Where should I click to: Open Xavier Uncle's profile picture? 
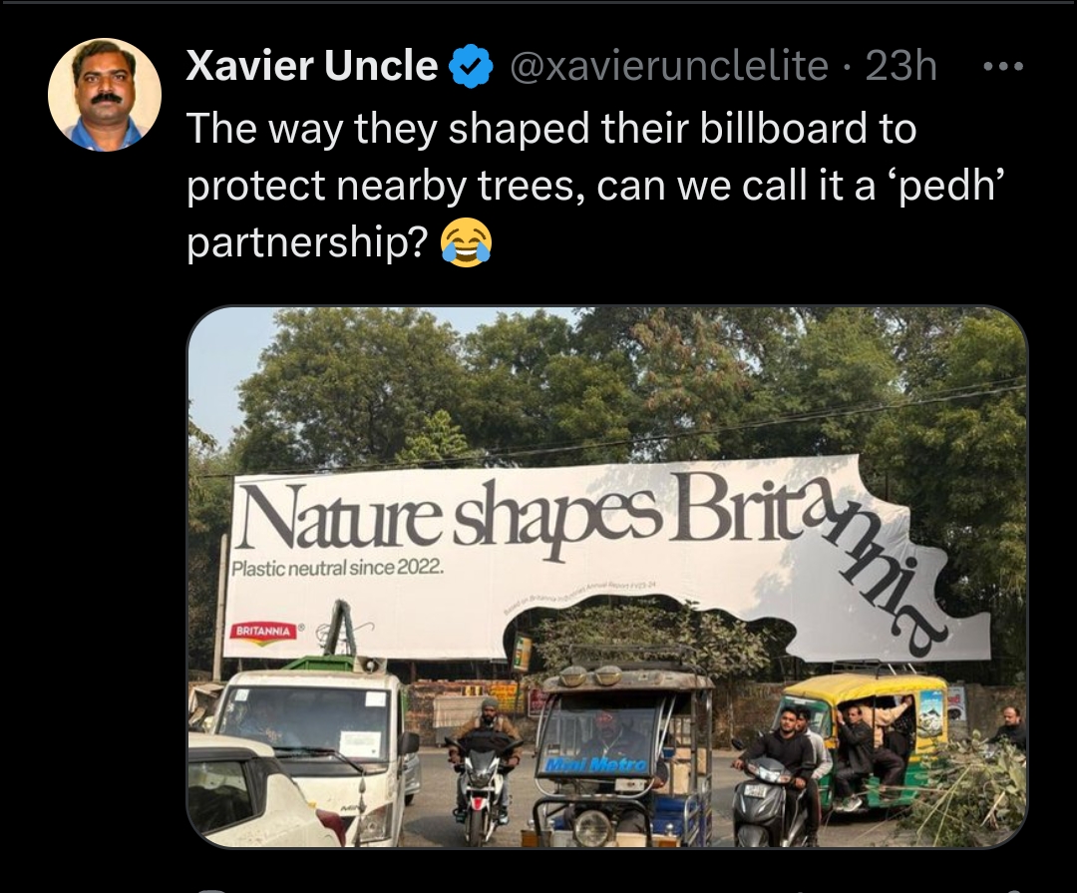[x=104, y=94]
